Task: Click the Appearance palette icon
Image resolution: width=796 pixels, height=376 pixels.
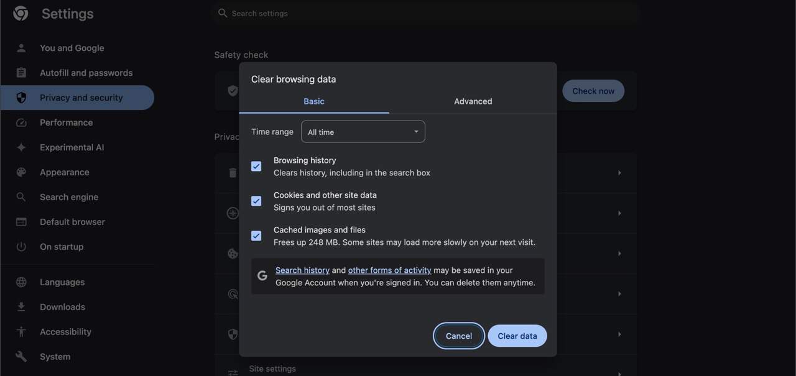Action: (x=21, y=172)
